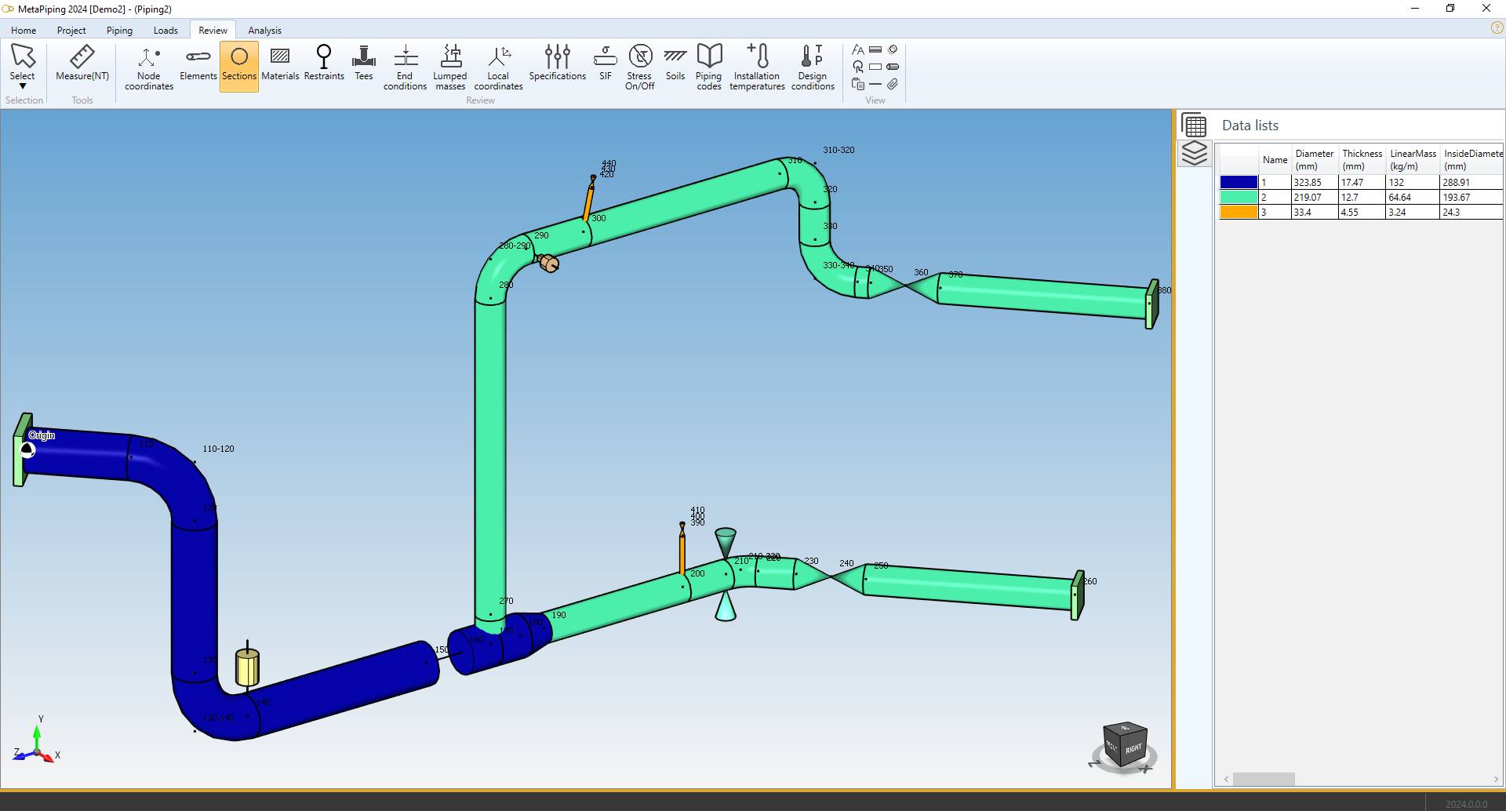Viewport: 1506px width, 811px height.
Task: Open Lumped masses review
Action: click(450, 67)
